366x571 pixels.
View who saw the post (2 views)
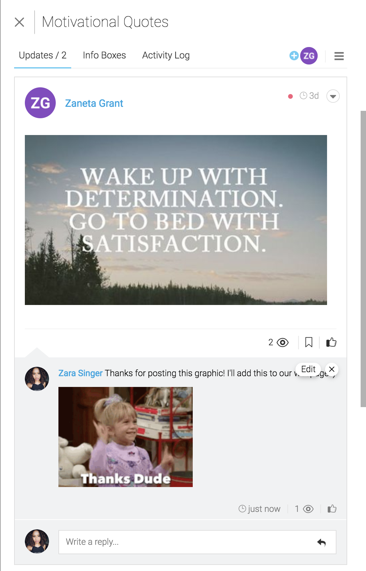[x=278, y=342]
